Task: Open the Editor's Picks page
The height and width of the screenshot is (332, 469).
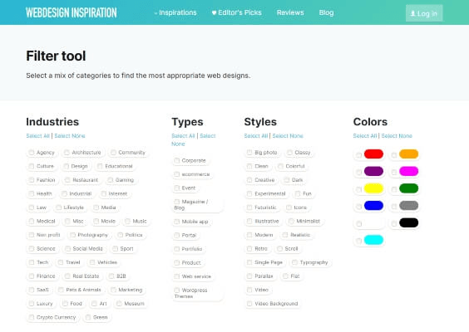Action: (x=237, y=12)
